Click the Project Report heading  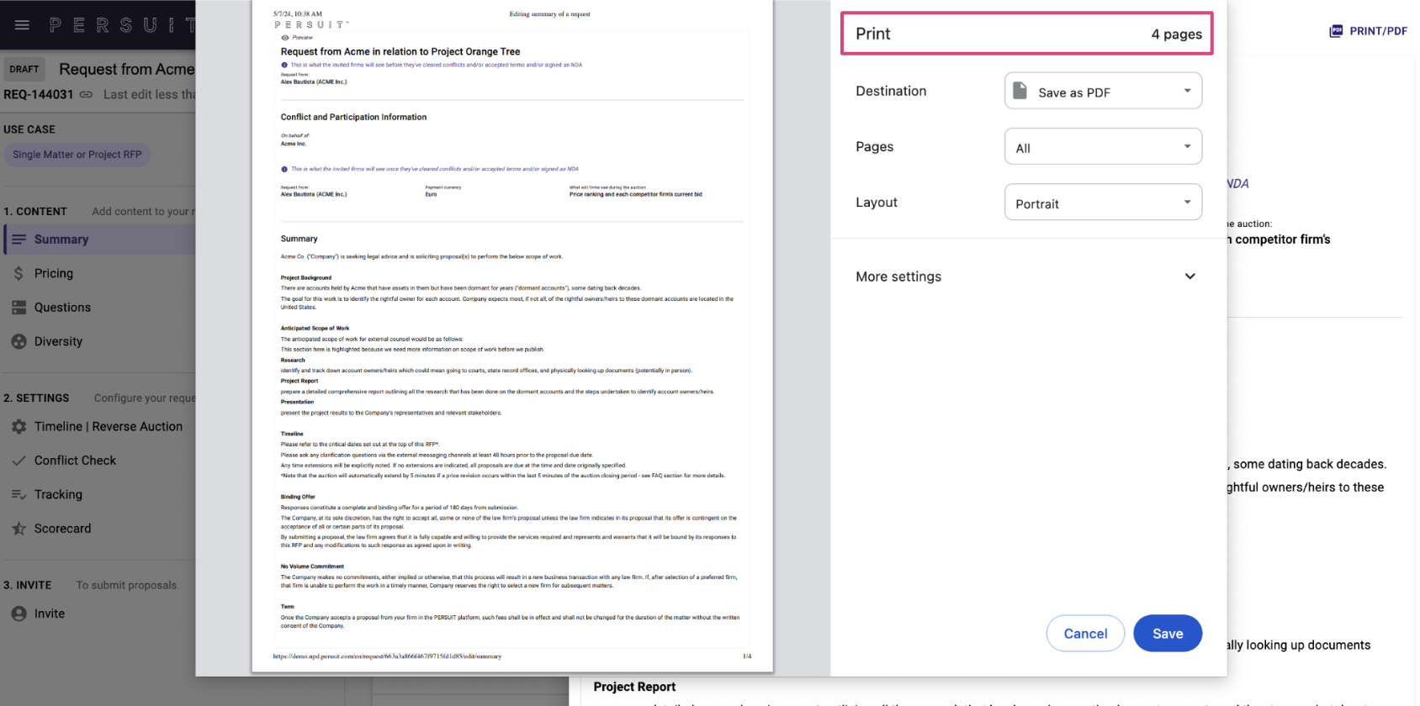click(634, 687)
